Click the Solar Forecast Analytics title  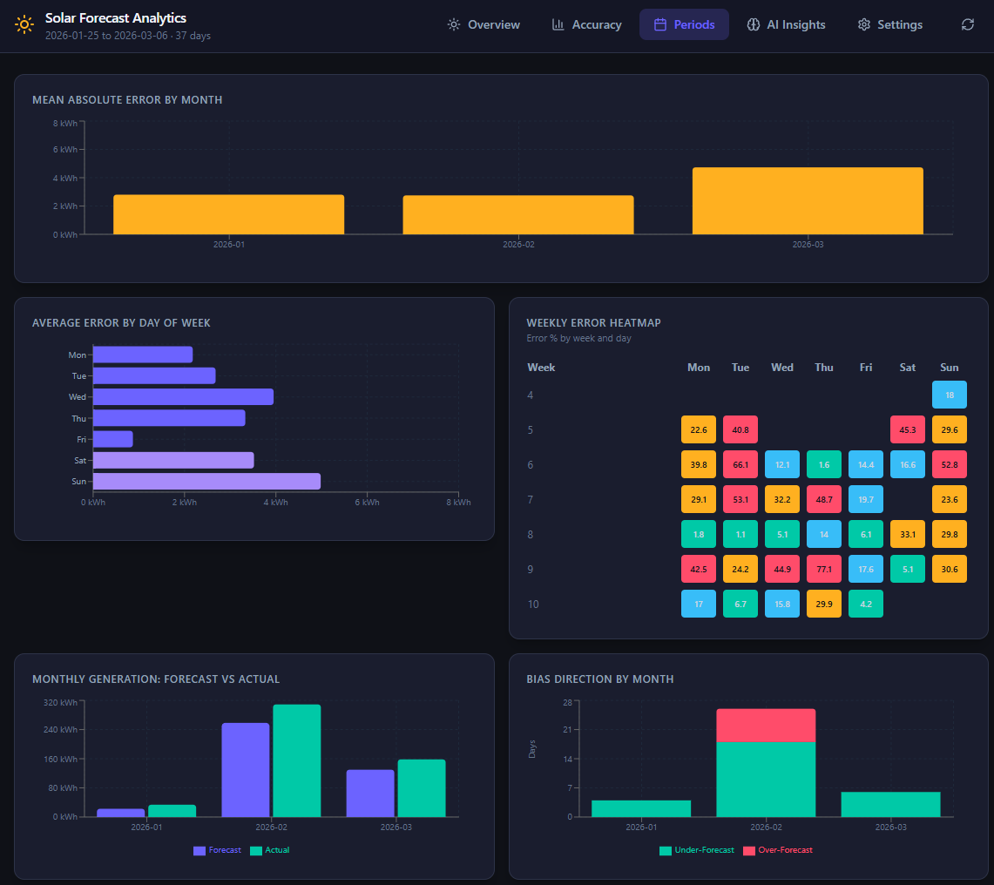coord(116,17)
